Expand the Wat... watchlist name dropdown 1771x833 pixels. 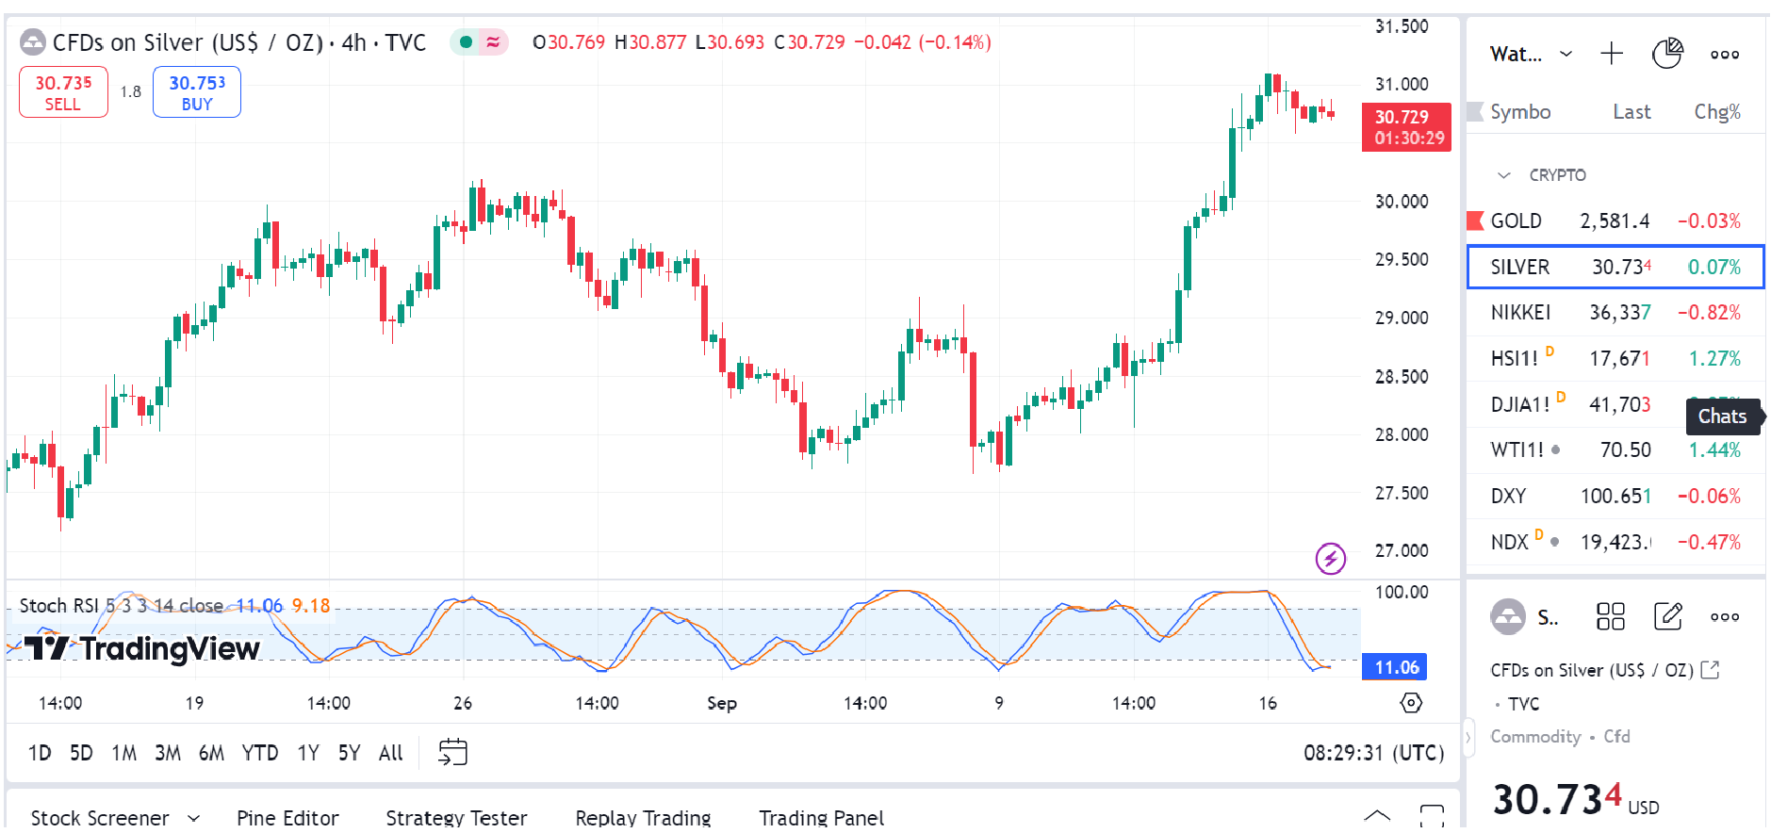(x=1566, y=55)
